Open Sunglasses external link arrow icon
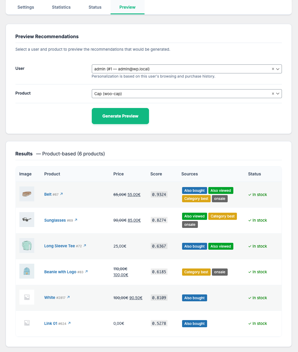Screen dimensions: 298x352 tap(76, 220)
